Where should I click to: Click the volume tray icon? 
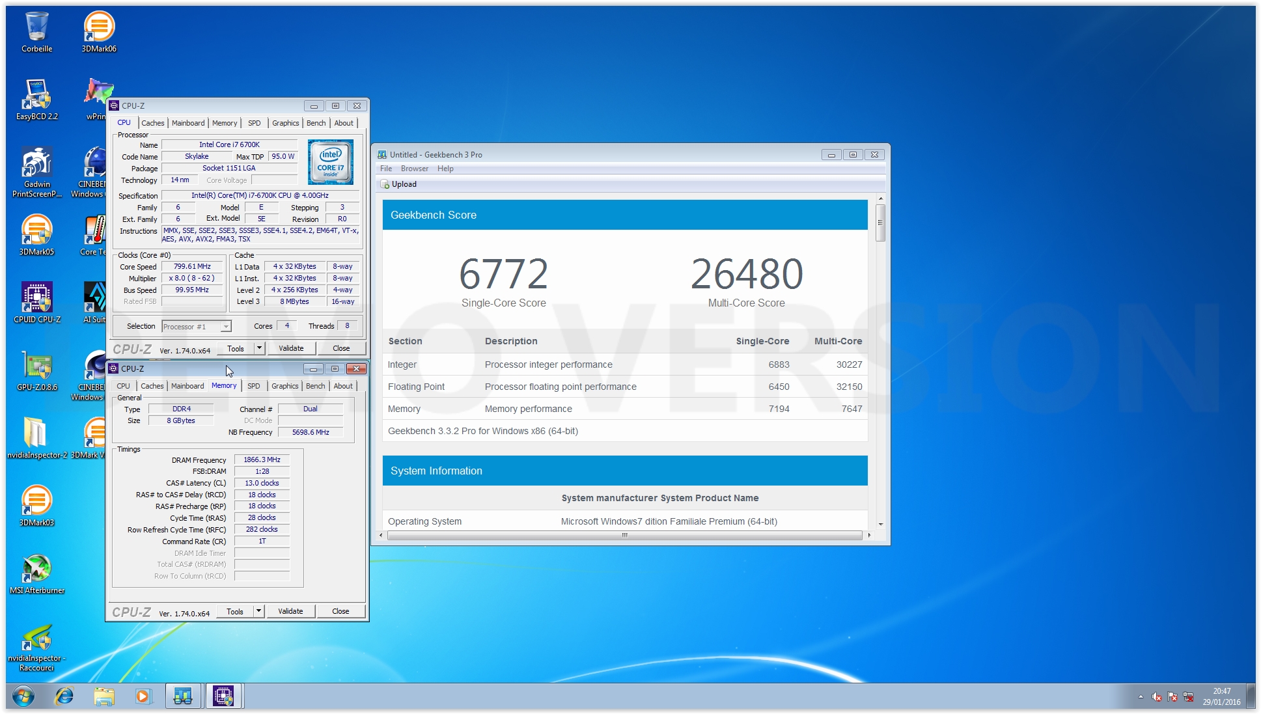(x=1157, y=697)
